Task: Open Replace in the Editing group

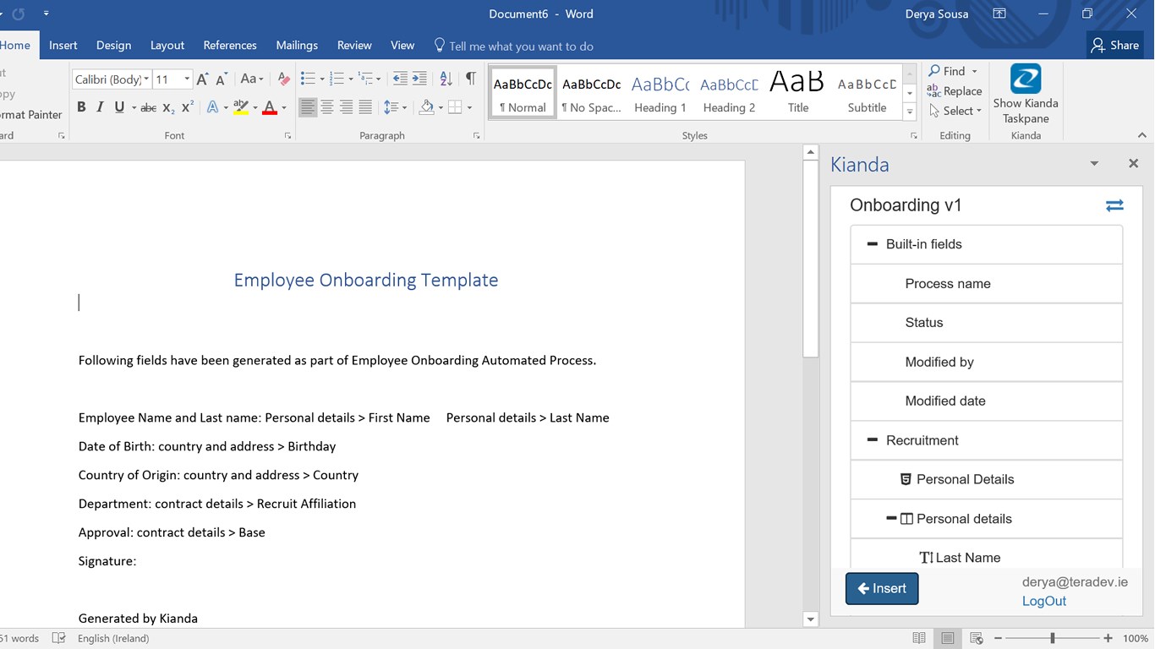Action: click(x=955, y=91)
